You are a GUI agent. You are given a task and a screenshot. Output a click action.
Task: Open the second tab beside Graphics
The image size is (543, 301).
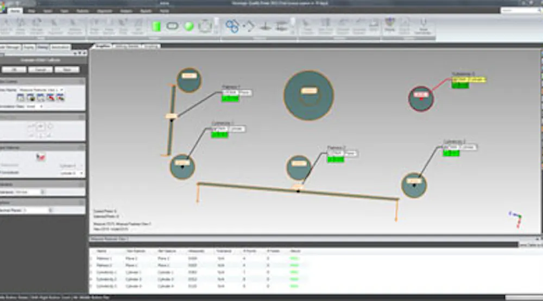[x=127, y=46]
